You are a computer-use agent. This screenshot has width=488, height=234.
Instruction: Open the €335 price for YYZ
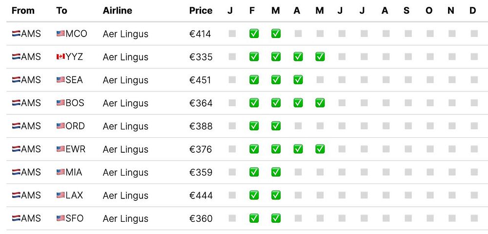pos(201,57)
